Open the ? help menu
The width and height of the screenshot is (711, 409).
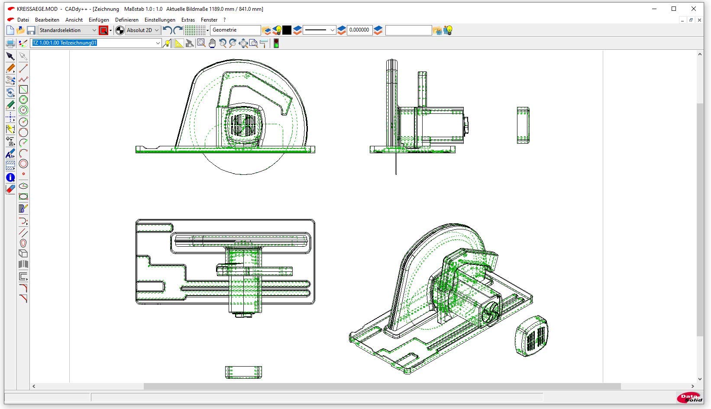224,20
